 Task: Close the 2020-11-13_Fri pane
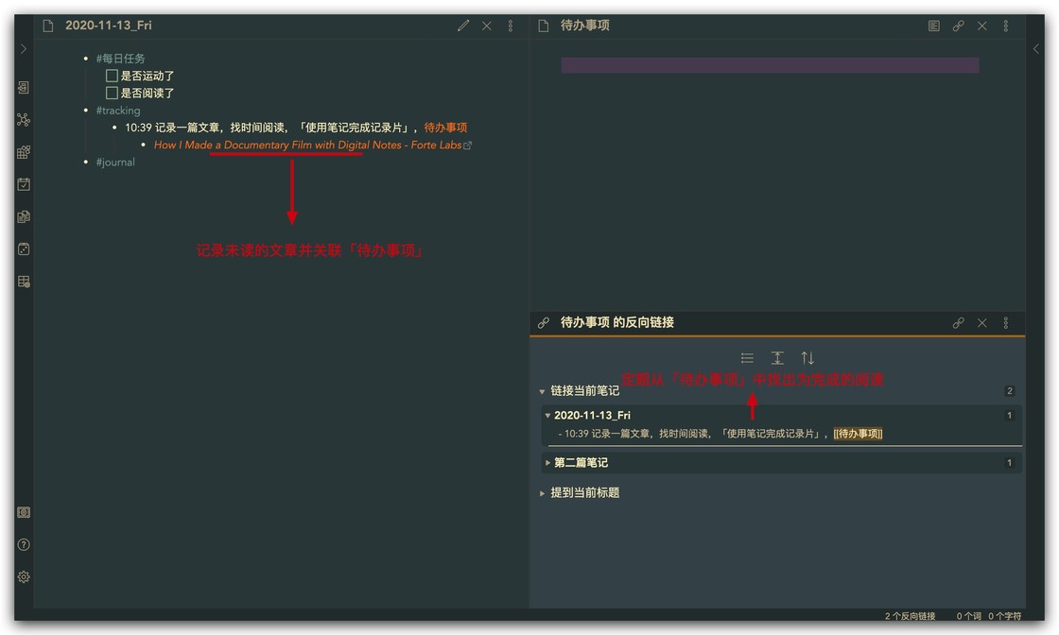tap(486, 26)
